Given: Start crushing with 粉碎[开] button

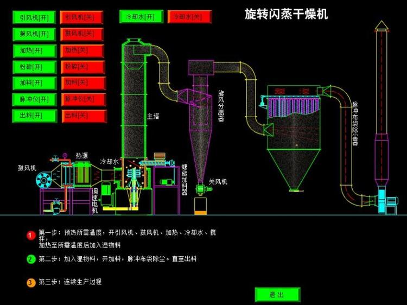Looking at the screenshot, I should click(x=34, y=67).
